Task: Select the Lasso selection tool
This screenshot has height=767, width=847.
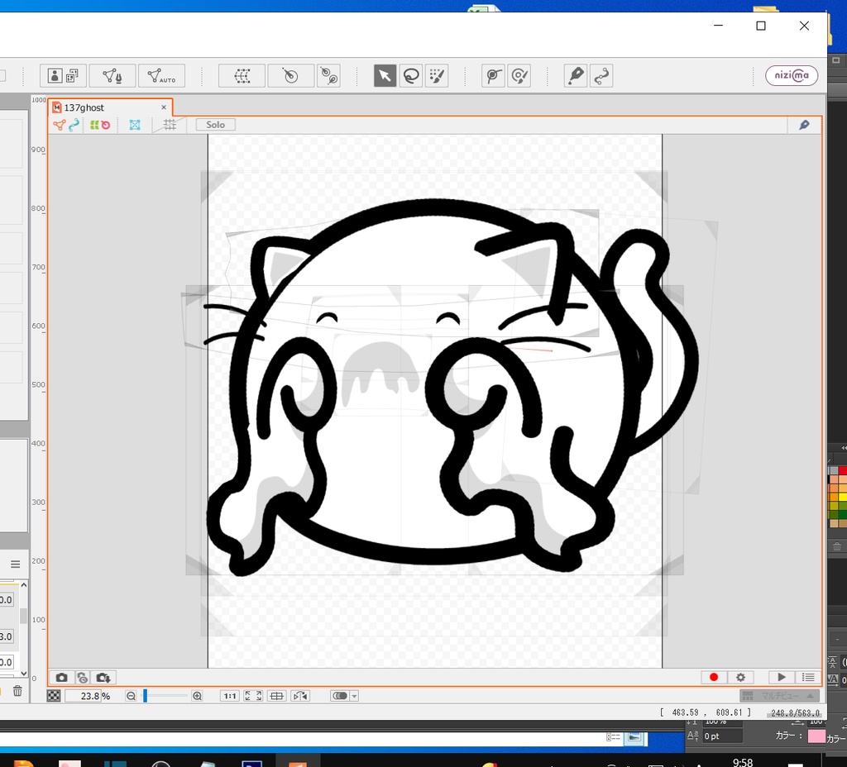Action: tap(411, 75)
